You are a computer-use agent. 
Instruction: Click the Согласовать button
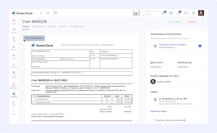click(174, 22)
